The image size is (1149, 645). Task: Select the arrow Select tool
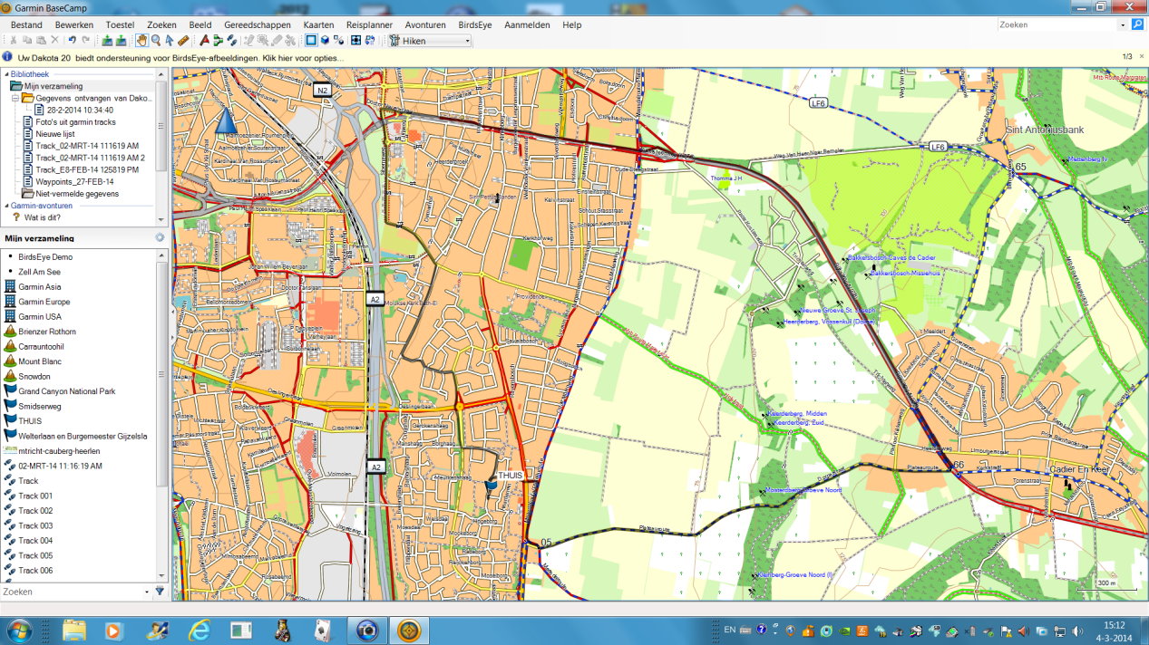click(170, 40)
